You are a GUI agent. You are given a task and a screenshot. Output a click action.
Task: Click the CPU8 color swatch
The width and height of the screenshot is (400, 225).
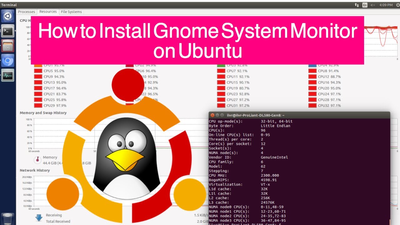(312, 71)
